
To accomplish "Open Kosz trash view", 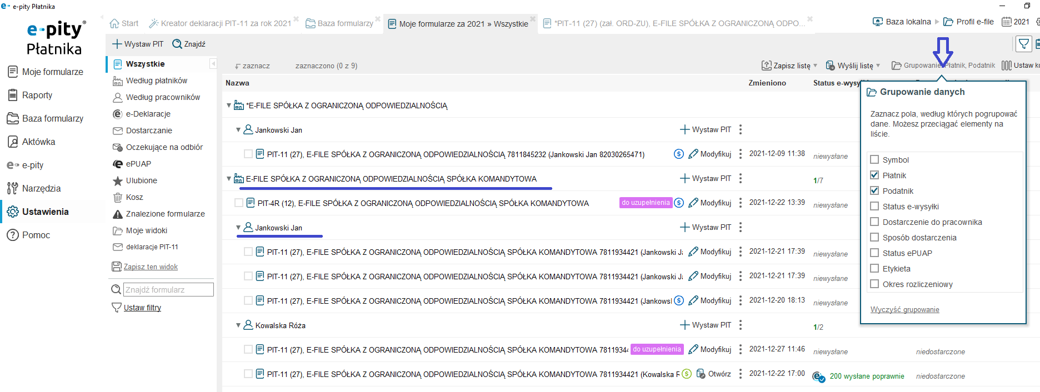I will coord(128,197).
